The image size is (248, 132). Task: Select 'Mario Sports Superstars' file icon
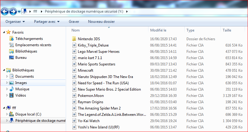click(x=74, y=64)
